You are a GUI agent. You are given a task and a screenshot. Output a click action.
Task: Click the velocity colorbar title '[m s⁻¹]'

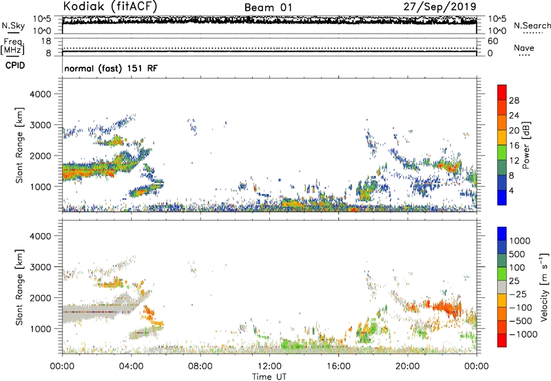(x=544, y=269)
